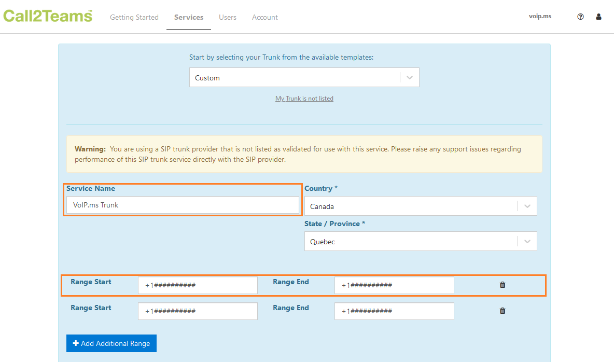Open the Country dropdown showing Canada
The height and width of the screenshot is (362, 614).
tap(421, 206)
